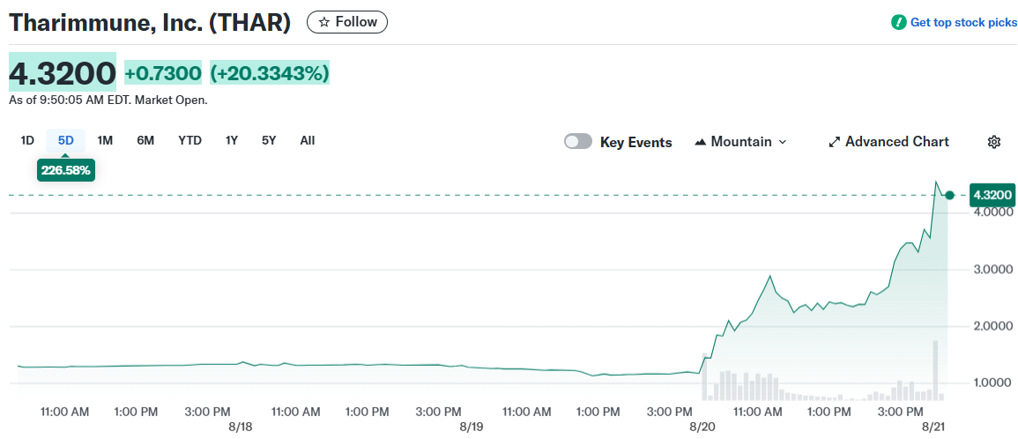The width and height of the screenshot is (1018, 439).
Task: Choose the 1Y range
Action: point(232,140)
